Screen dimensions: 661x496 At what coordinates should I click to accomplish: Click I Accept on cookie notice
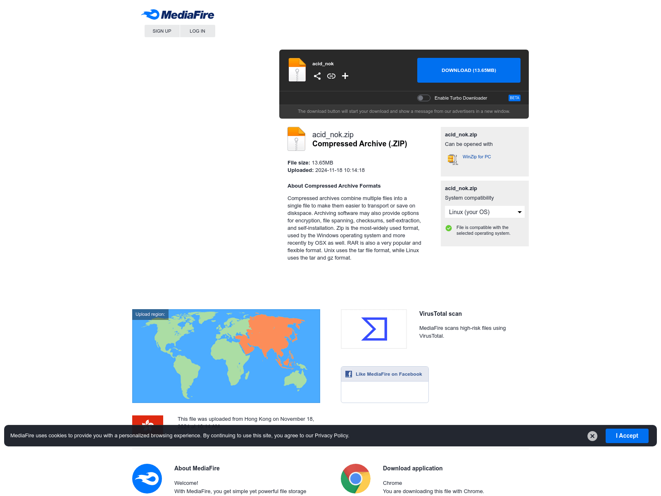click(627, 436)
